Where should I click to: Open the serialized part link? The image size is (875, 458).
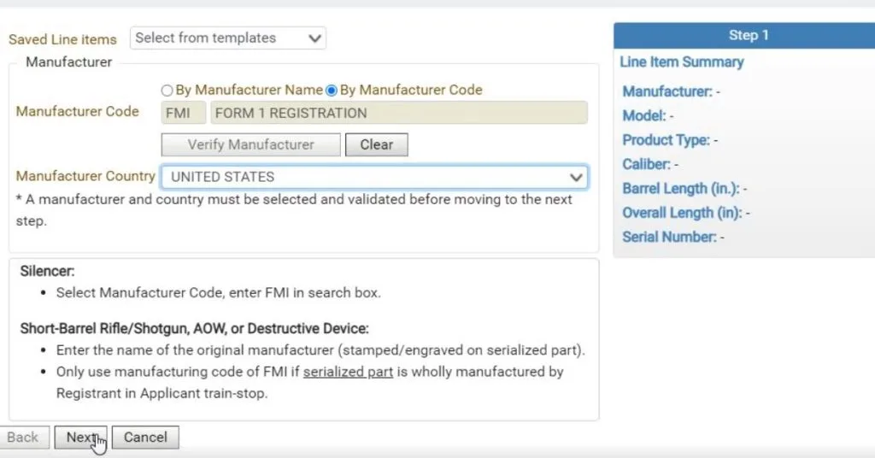click(349, 372)
